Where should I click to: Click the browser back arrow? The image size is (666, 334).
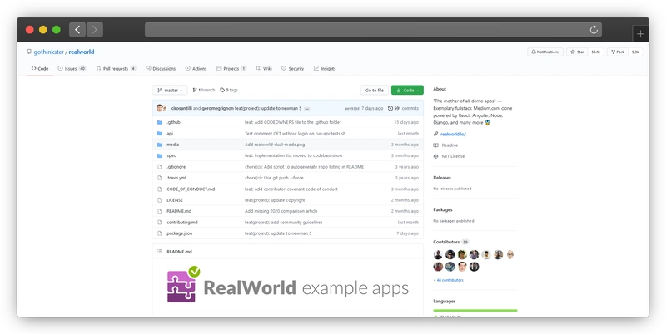[x=77, y=30]
